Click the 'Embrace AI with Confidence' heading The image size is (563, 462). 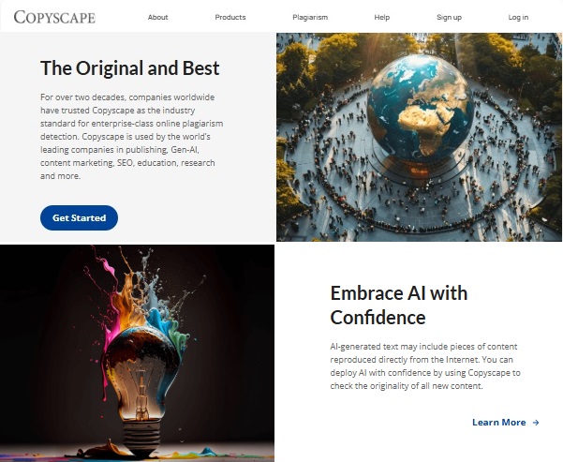[x=398, y=305]
